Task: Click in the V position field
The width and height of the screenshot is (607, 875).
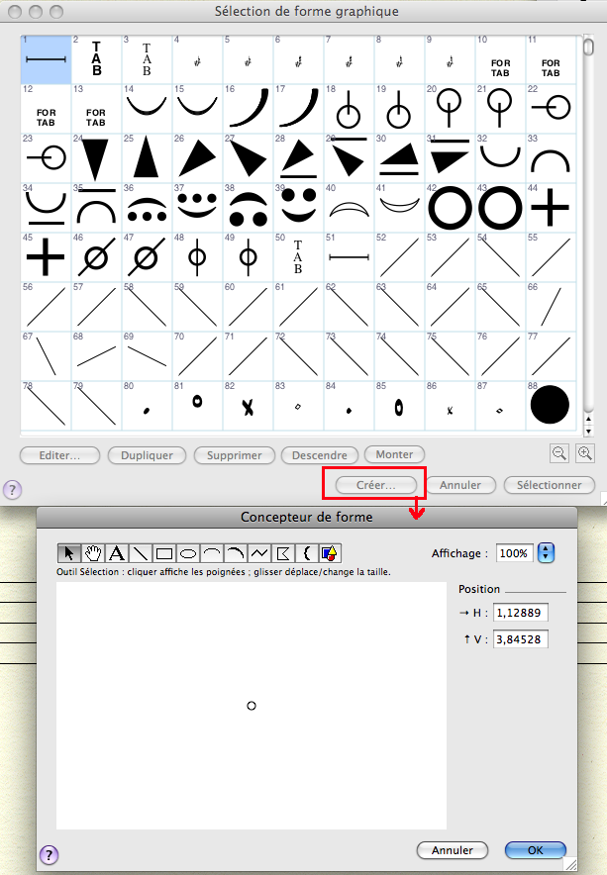Action: [520, 639]
